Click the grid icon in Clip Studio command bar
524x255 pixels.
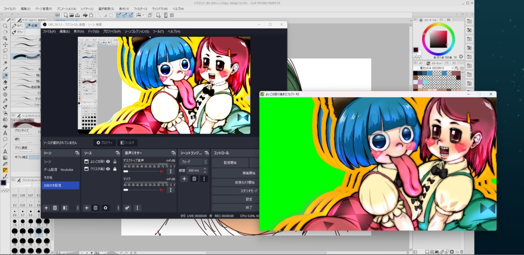point(172,15)
